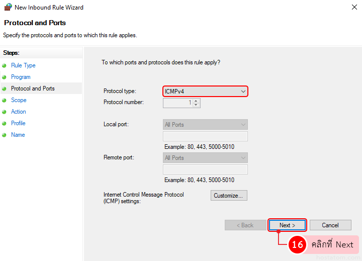This screenshot has height=261, width=362.
Task: Select the Protocol and Ports step
Action: coord(33,89)
